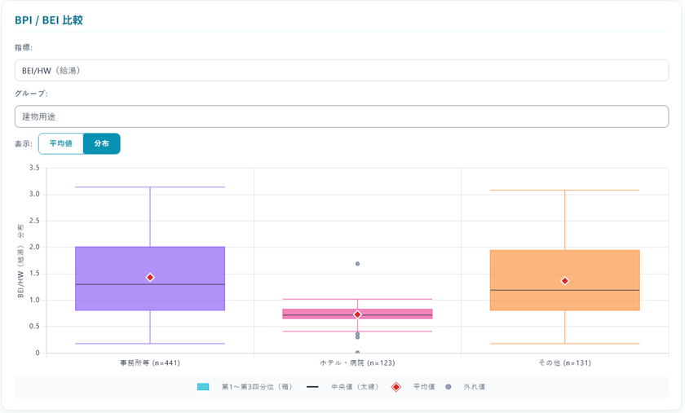This screenshot has width=685, height=413.
Task: Click the cyan quartile box legend icon
Action: 203,387
